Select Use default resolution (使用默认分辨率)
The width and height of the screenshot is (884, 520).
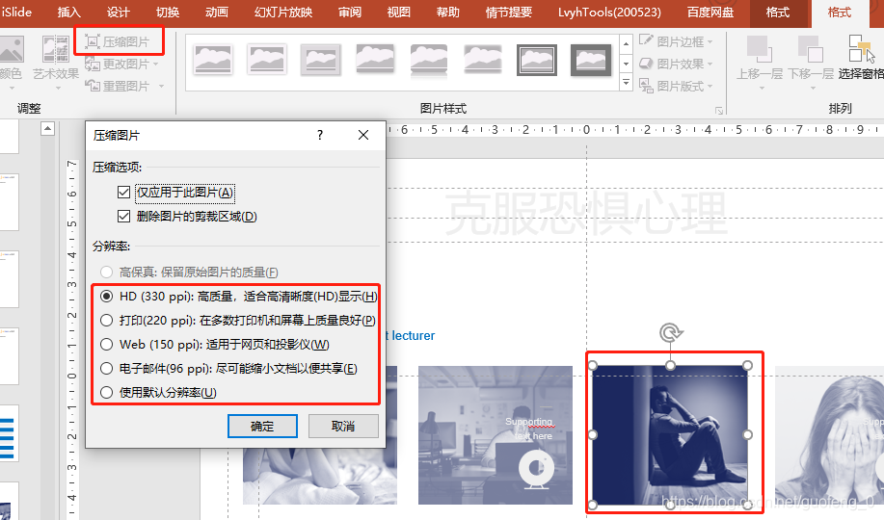click(x=106, y=393)
